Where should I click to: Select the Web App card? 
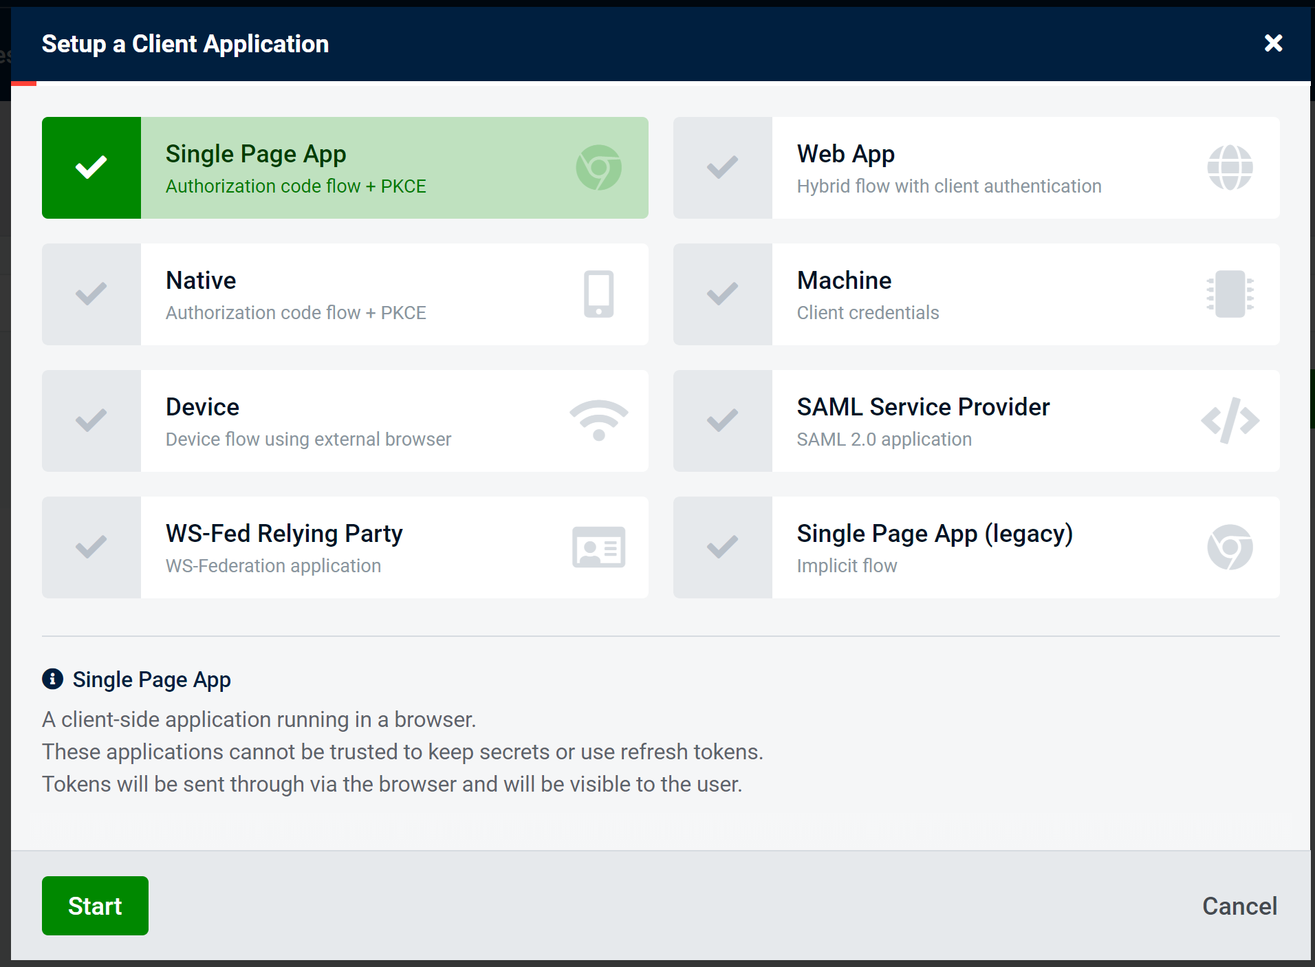(x=997, y=167)
